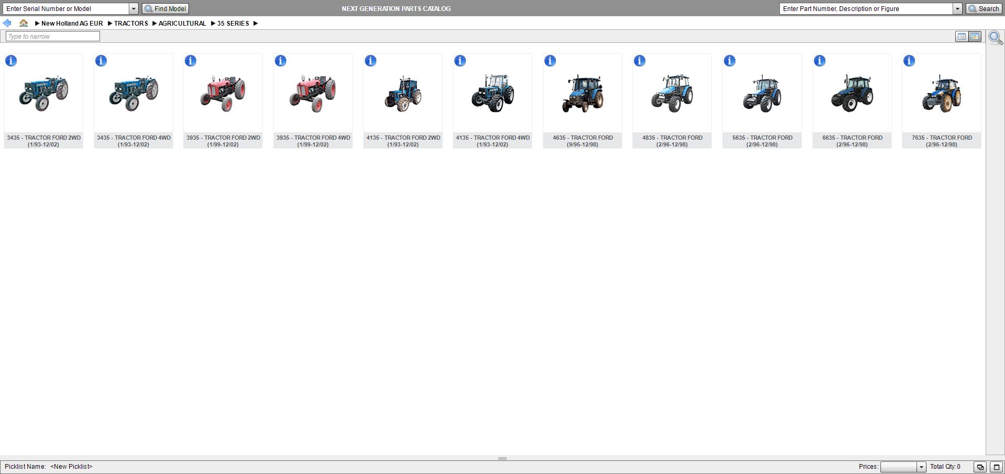Screen dimensions: 1005x474
Task: Open the large magnifier search panel
Action: click(x=996, y=38)
